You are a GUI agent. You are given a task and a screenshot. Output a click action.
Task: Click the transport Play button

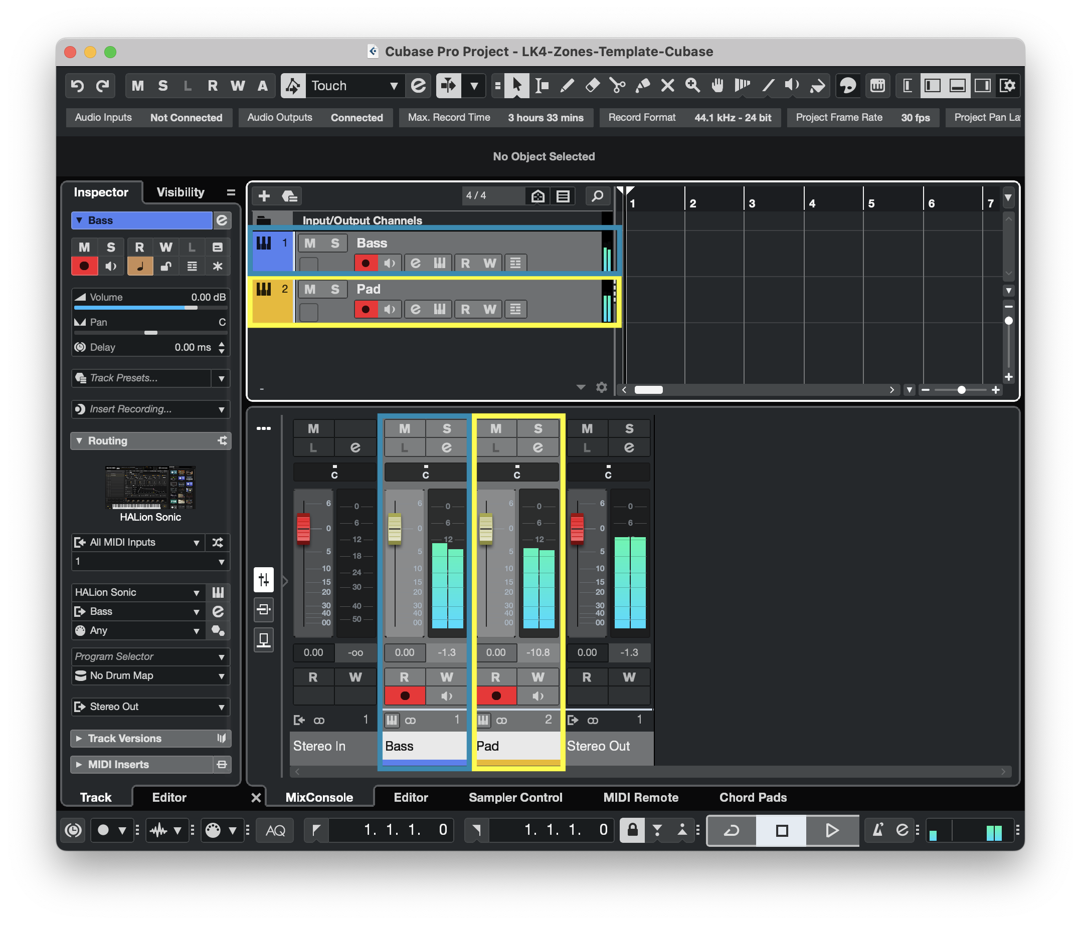833,830
